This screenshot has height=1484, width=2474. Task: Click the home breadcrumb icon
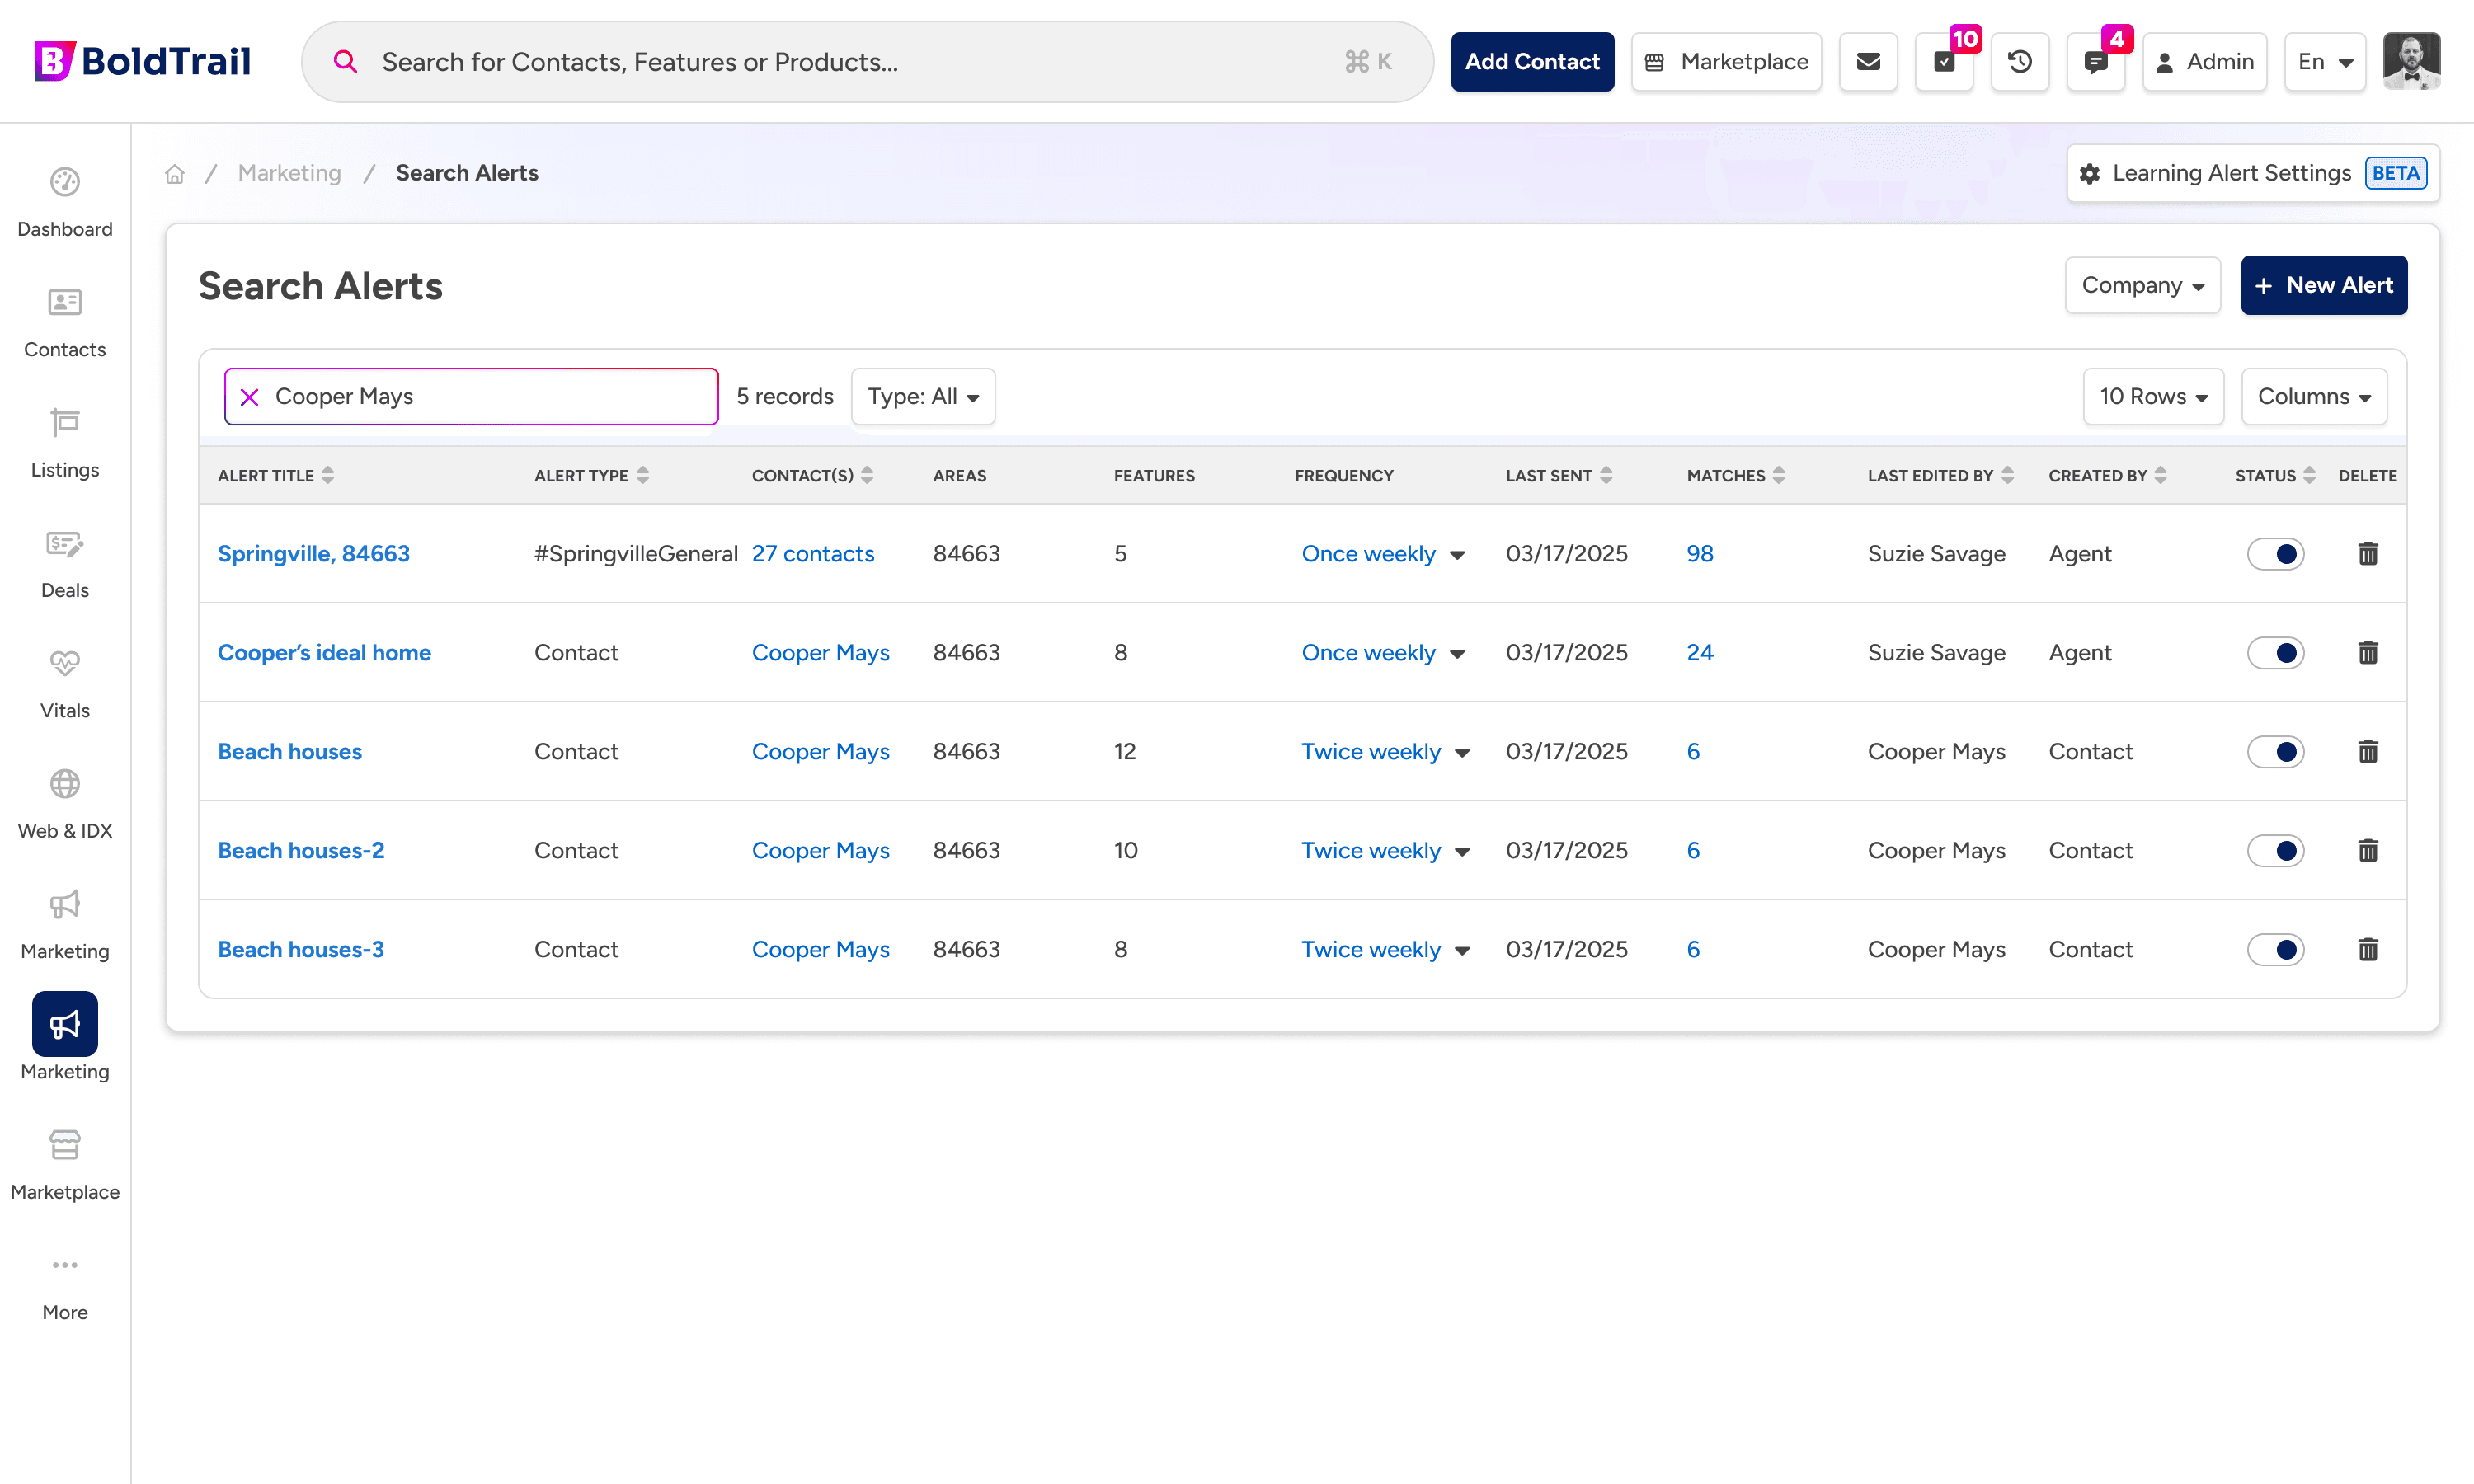click(x=175, y=173)
